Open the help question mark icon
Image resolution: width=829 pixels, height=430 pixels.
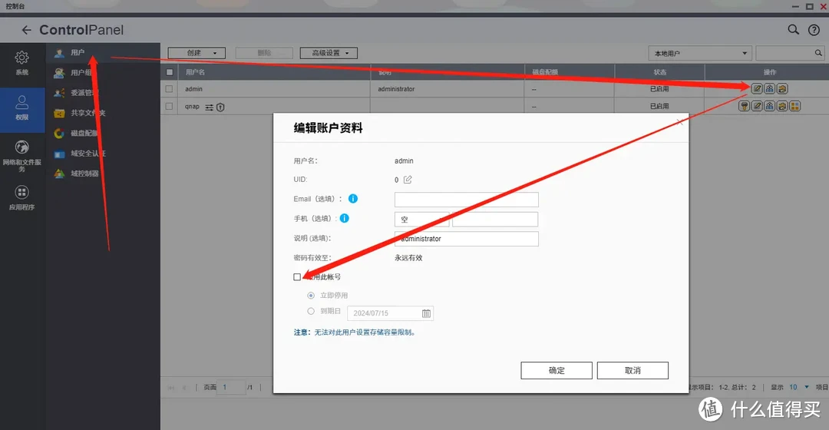point(814,30)
